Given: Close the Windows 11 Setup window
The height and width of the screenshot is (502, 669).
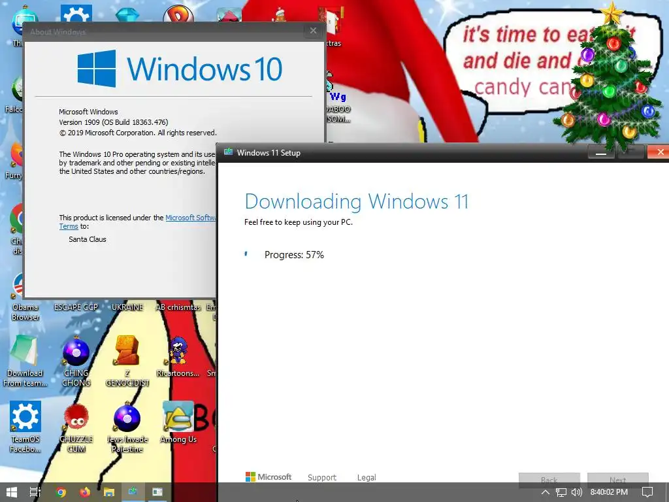Looking at the screenshot, I should pyautogui.click(x=660, y=152).
